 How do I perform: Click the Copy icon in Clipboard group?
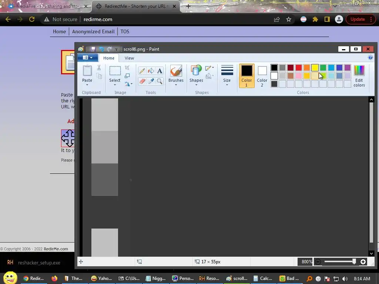99,76
